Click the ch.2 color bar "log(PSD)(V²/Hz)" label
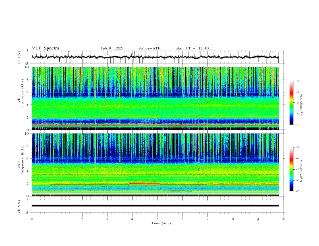Image resolution: width=319 pixels, height=246 pixels. coord(302,171)
